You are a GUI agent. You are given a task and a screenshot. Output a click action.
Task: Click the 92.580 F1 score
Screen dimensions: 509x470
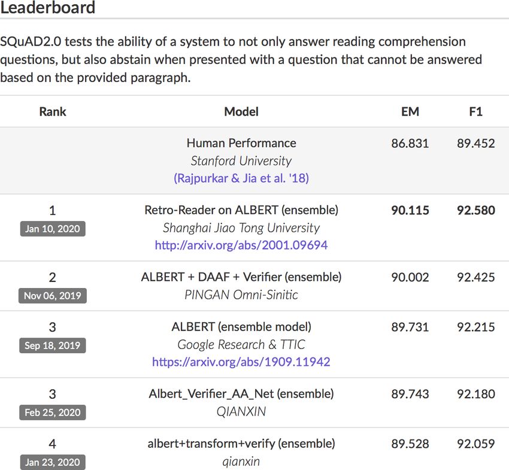coord(476,210)
